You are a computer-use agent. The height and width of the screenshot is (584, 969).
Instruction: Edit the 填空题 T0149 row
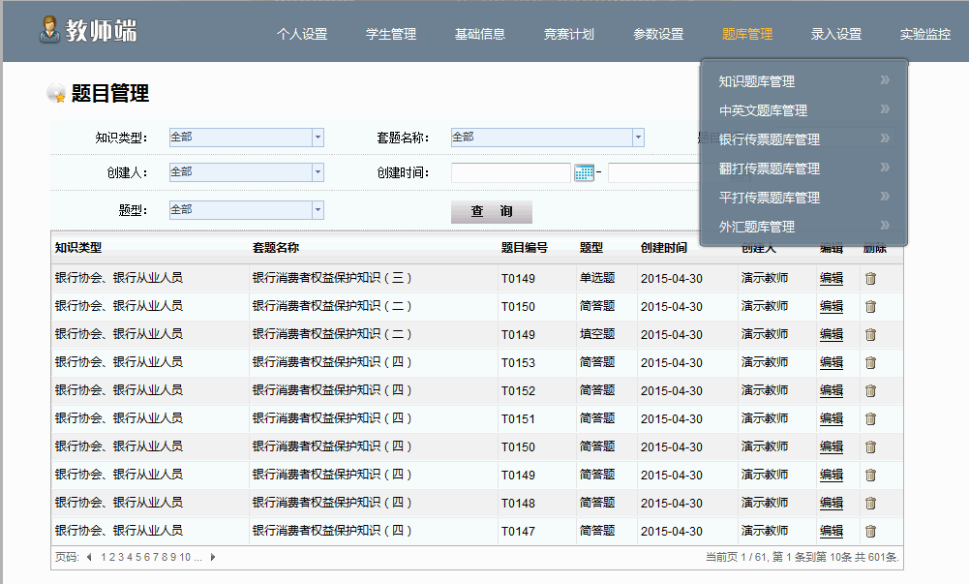click(832, 334)
